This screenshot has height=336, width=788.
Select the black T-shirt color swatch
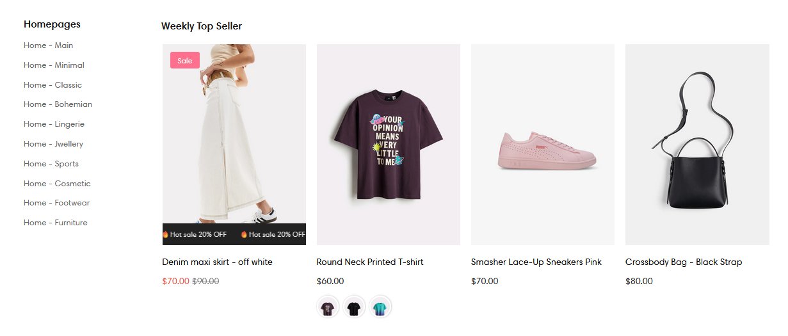click(x=353, y=308)
